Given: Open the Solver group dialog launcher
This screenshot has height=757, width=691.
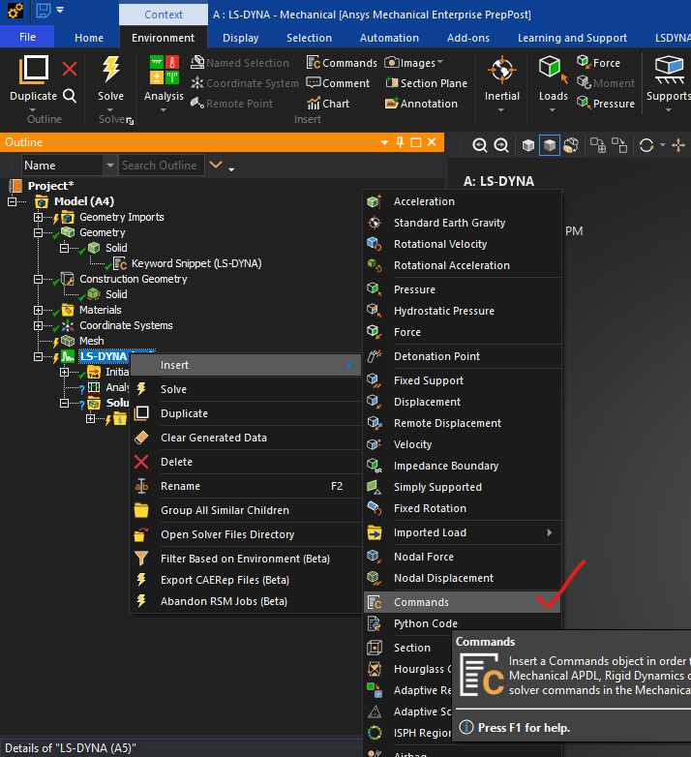Looking at the screenshot, I should click(x=130, y=121).
